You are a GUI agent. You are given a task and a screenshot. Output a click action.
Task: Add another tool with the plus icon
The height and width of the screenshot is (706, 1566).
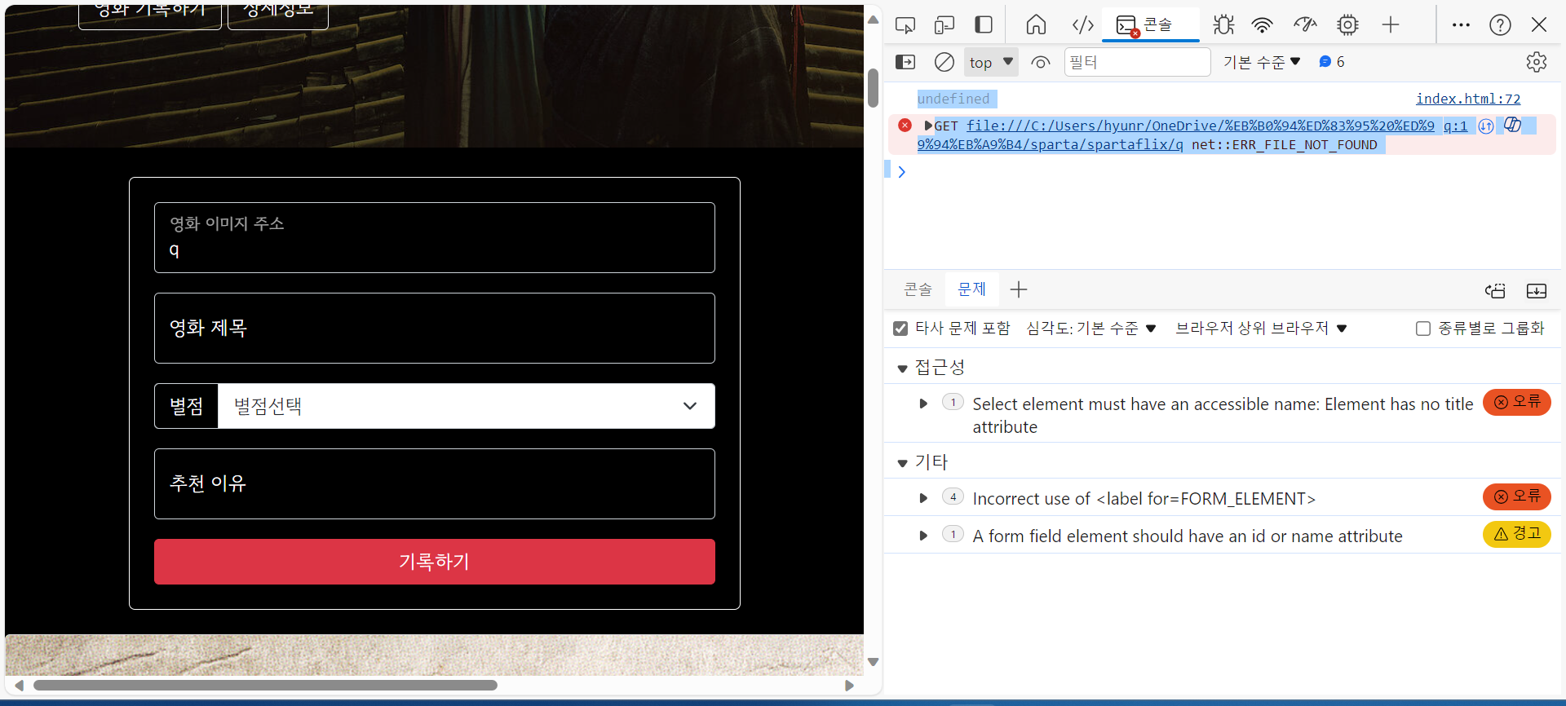[x=1391, y=25]
